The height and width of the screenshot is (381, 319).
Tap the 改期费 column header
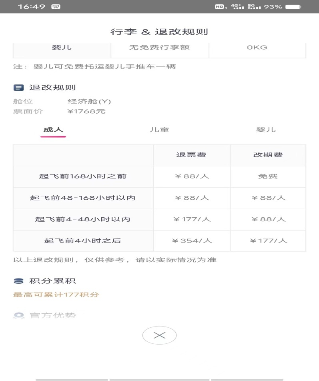(268, 155)
